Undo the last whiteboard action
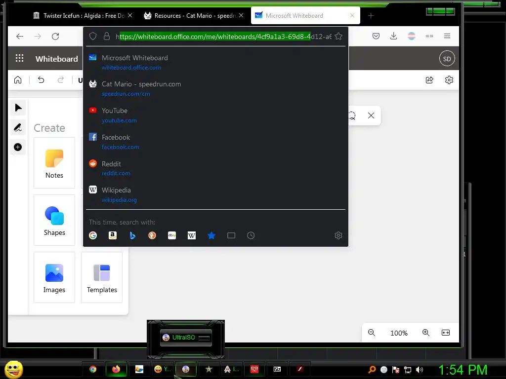 [41, 80]
